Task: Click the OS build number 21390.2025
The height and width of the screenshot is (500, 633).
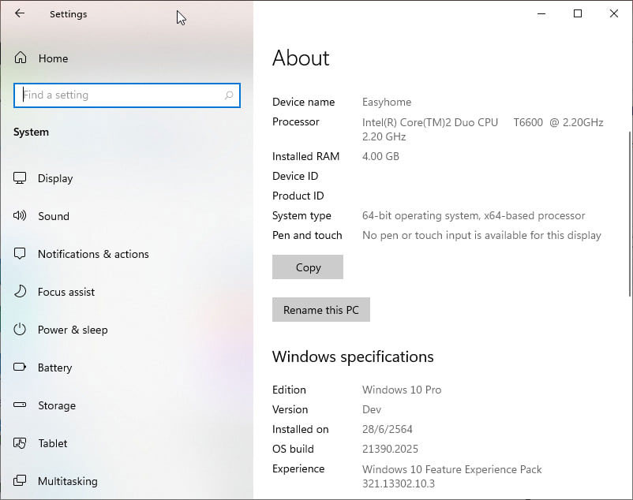Action: pos(390,449)
